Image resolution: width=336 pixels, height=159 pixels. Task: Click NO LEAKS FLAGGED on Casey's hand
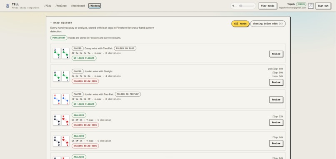point(84,58)
